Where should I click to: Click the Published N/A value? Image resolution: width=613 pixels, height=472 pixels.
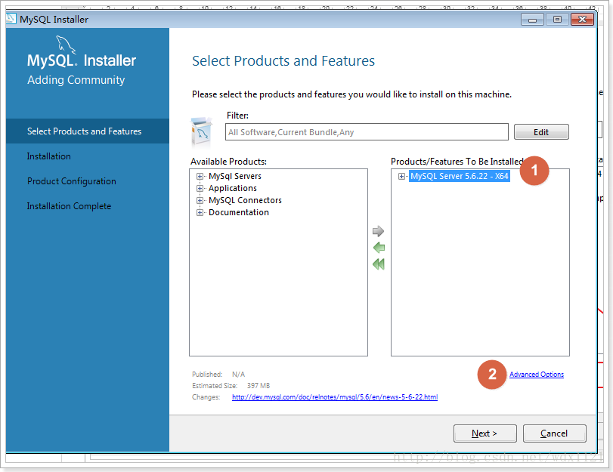239,375
